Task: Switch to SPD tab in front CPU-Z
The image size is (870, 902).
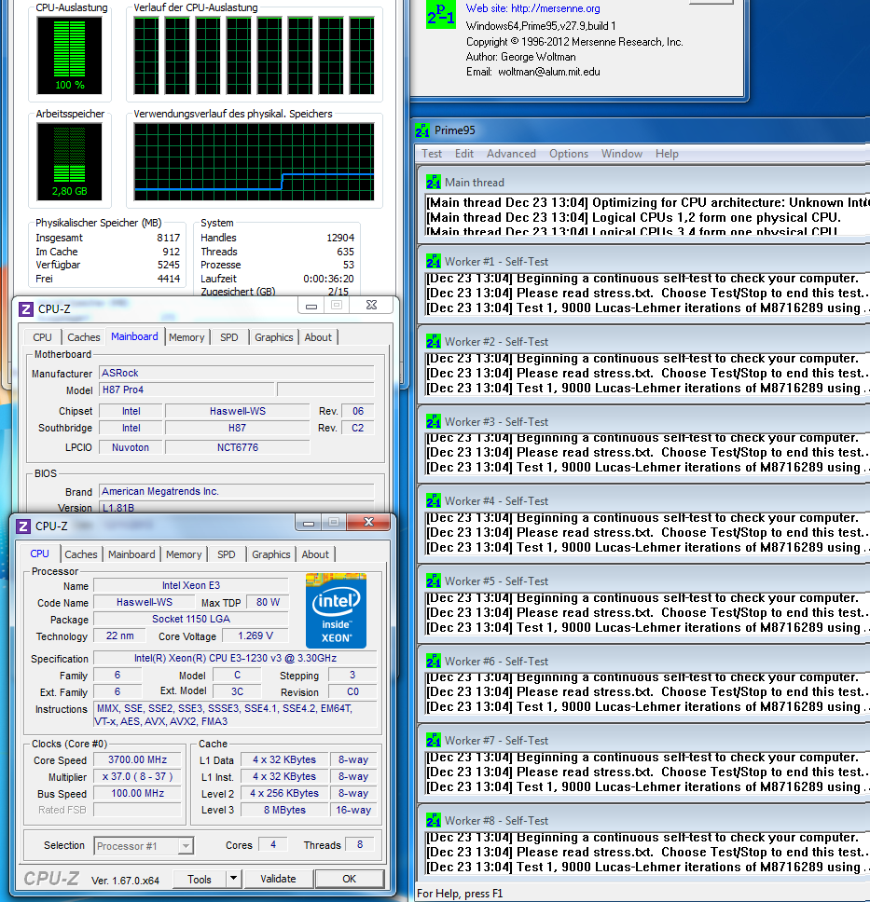Action: point(227,554)
